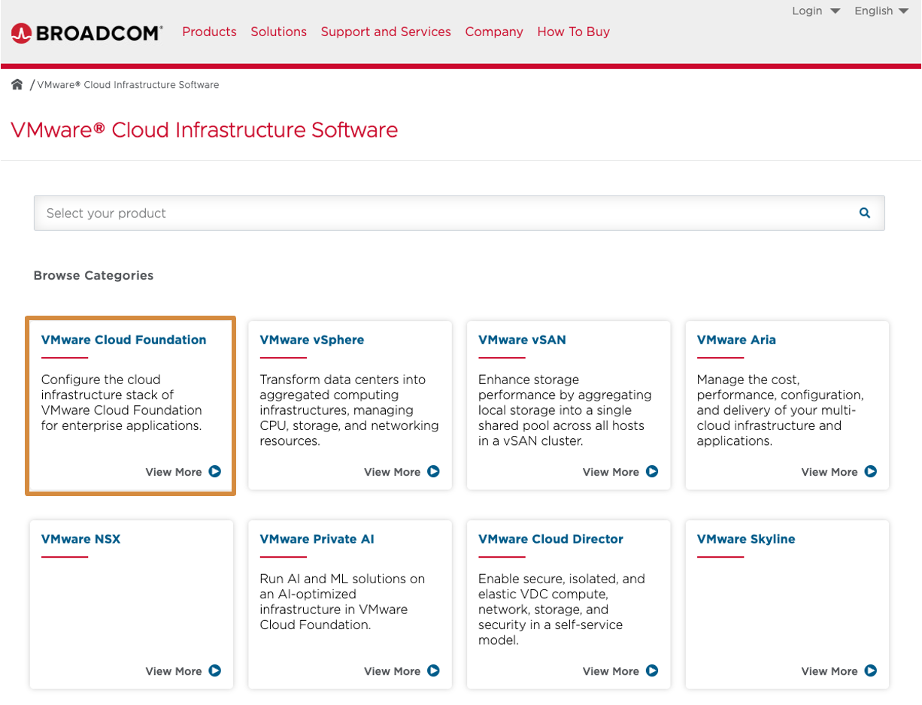
Task: Click the View More arrow for VMware Private AI
Action: pyautogui.click(x=434, y=671)
